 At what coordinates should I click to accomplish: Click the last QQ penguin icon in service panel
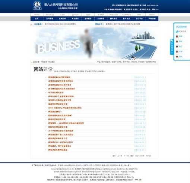pos(177,57)
